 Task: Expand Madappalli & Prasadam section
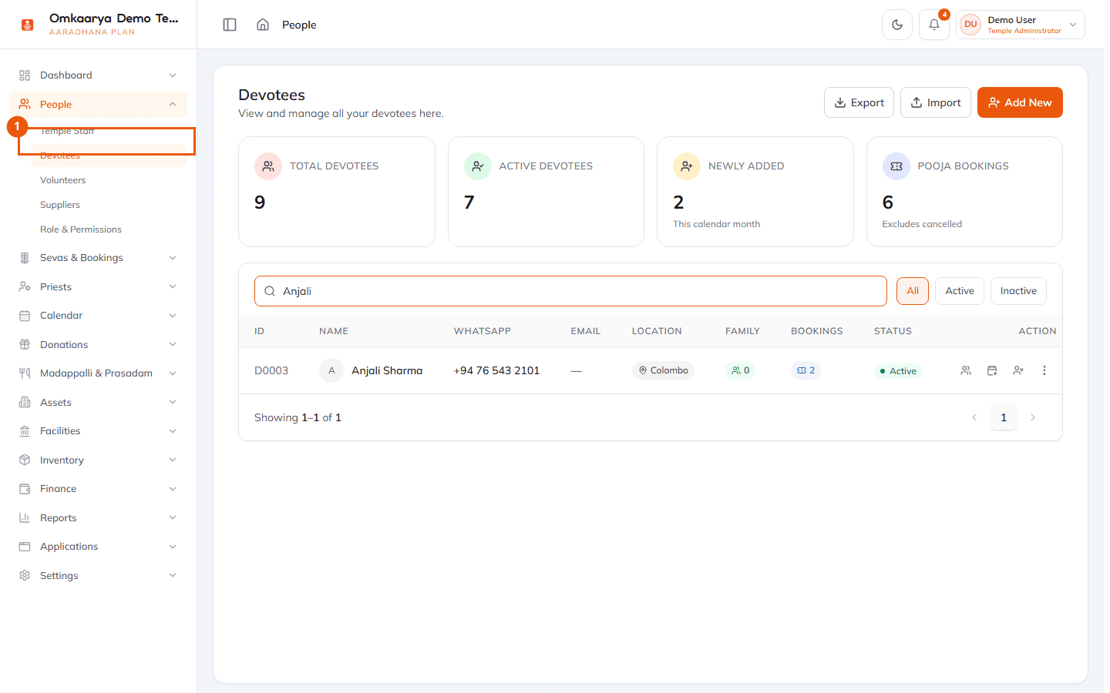pos(98,373)
